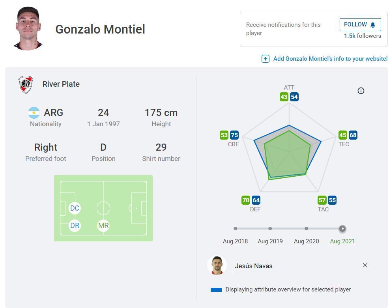Open Add Gonzalo Montiel's info link
This screenshot has width=389, height=308.
point(330,59)
